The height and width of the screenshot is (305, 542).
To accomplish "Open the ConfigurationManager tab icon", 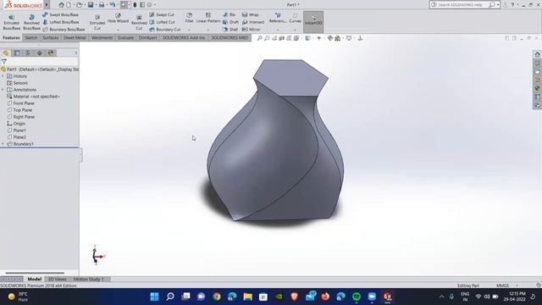I will [28, 53].
